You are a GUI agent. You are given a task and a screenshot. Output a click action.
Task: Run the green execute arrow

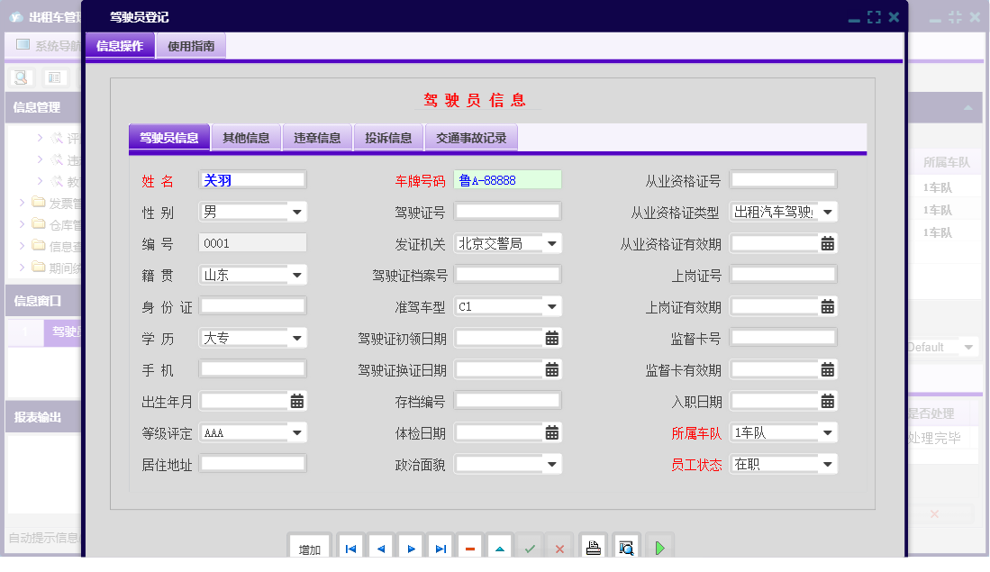(658, 546)
